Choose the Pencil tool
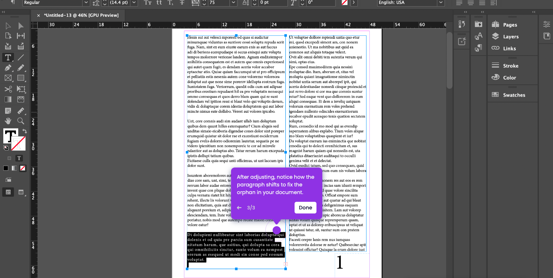553x278 pixels. pos(21,68)
